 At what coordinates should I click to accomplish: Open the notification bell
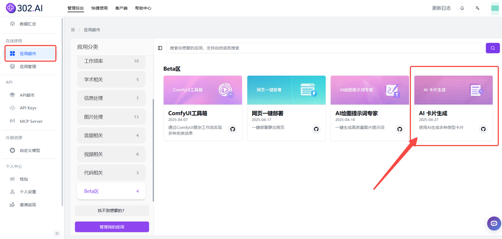[x=462, y=8]
